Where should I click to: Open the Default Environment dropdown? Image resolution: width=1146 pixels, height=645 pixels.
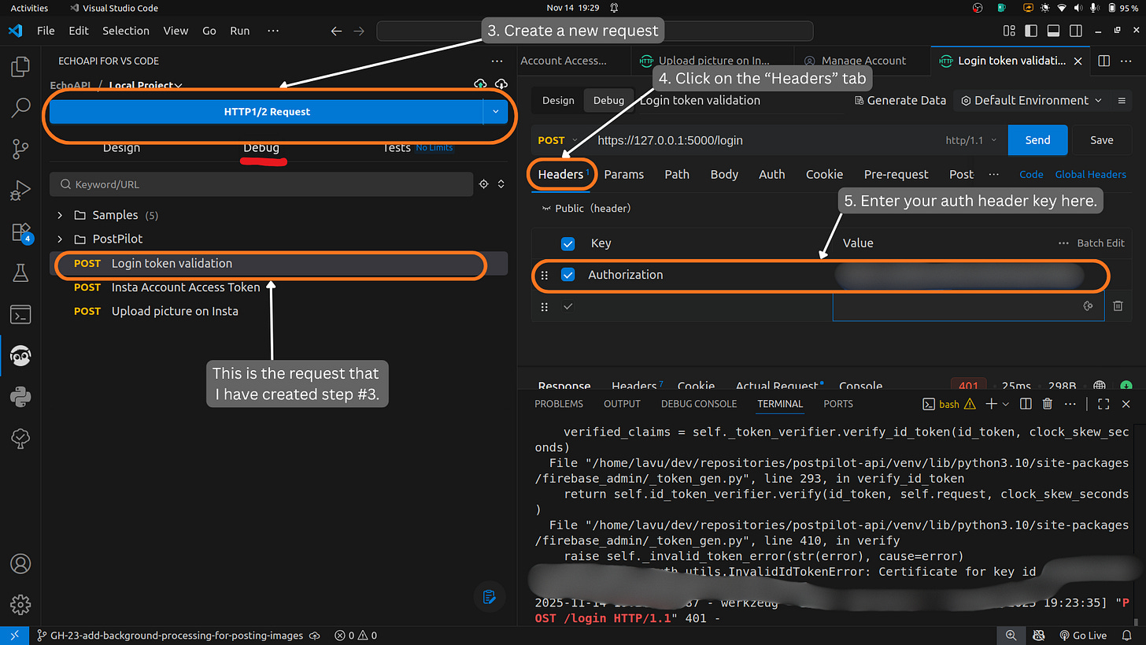[1031, 101]
